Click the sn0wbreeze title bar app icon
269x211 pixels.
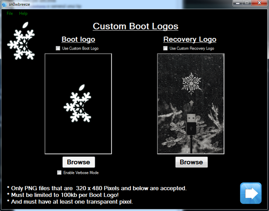(4, 4)
